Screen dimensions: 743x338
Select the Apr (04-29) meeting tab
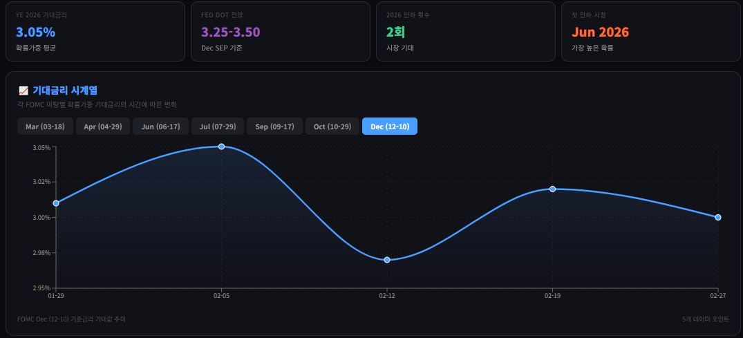(103, 126)
